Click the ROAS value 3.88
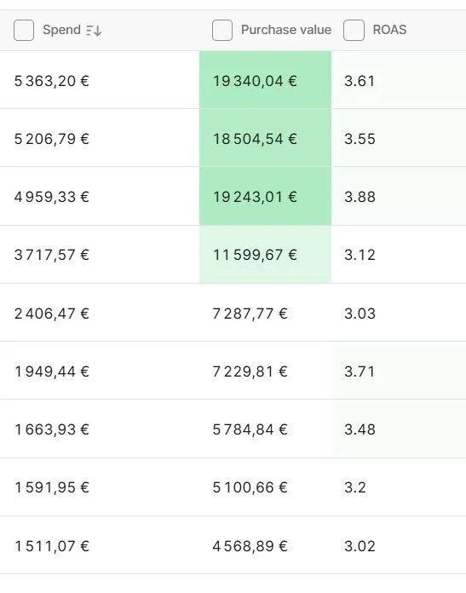 pos(360,197)
